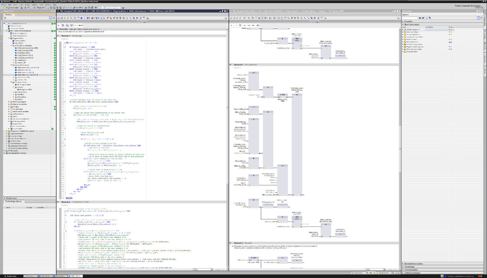Click the Move operations version link

coord(450,42)
